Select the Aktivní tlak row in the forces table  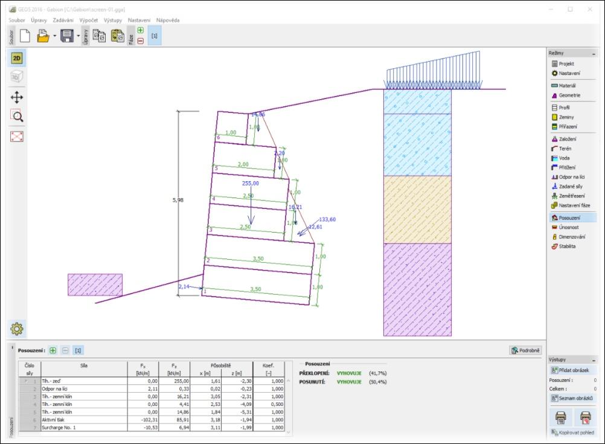pos(152,420)
